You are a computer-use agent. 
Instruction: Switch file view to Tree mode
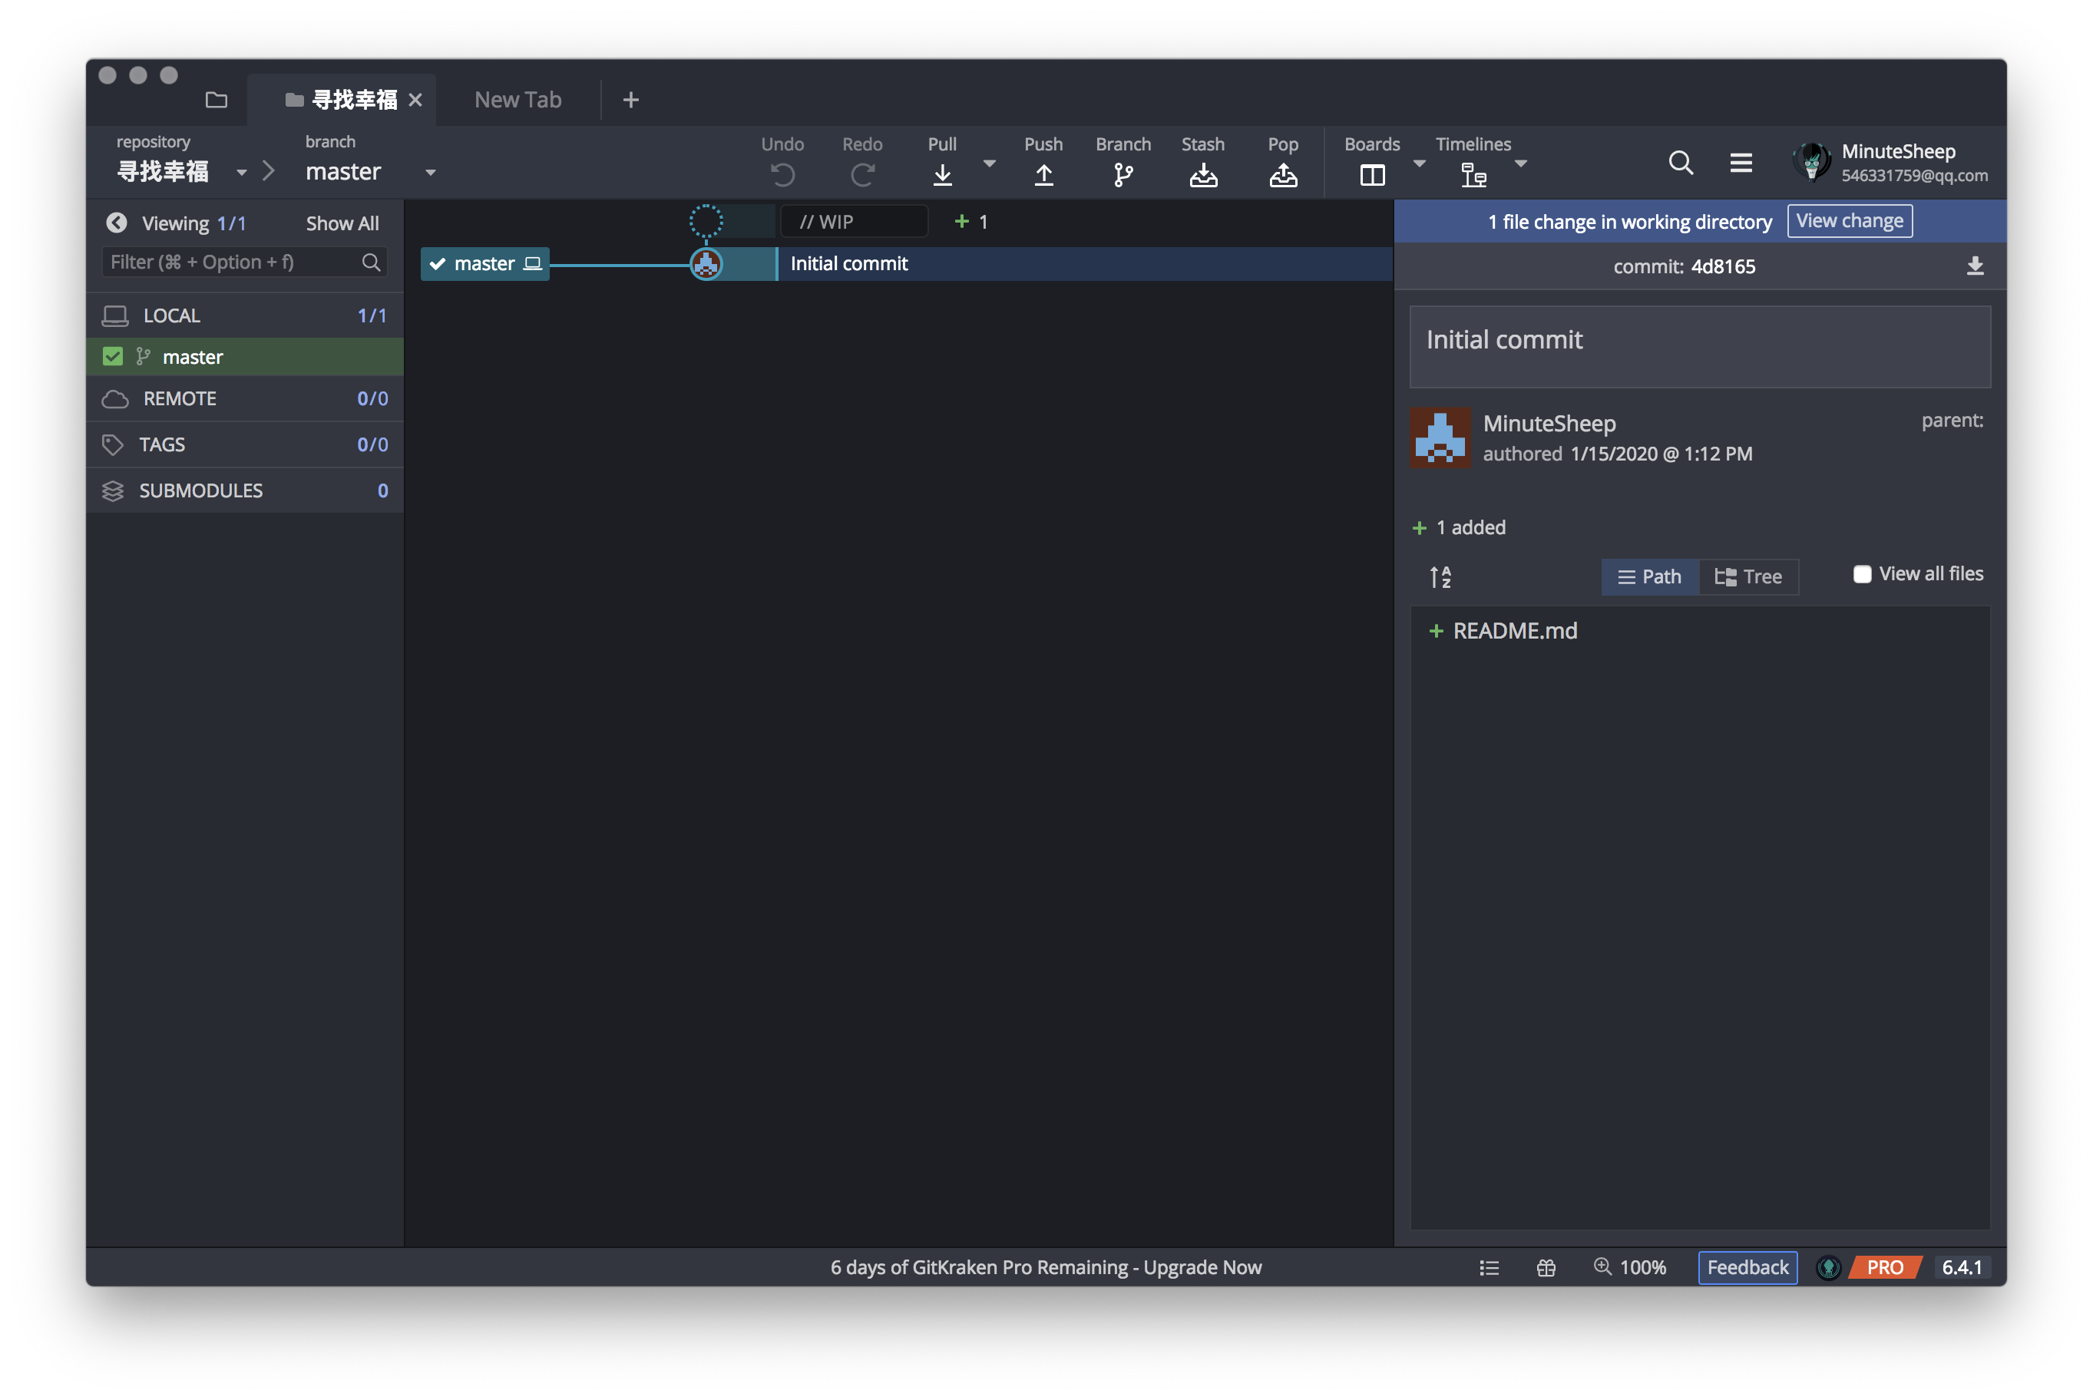tap(1748, 576)
